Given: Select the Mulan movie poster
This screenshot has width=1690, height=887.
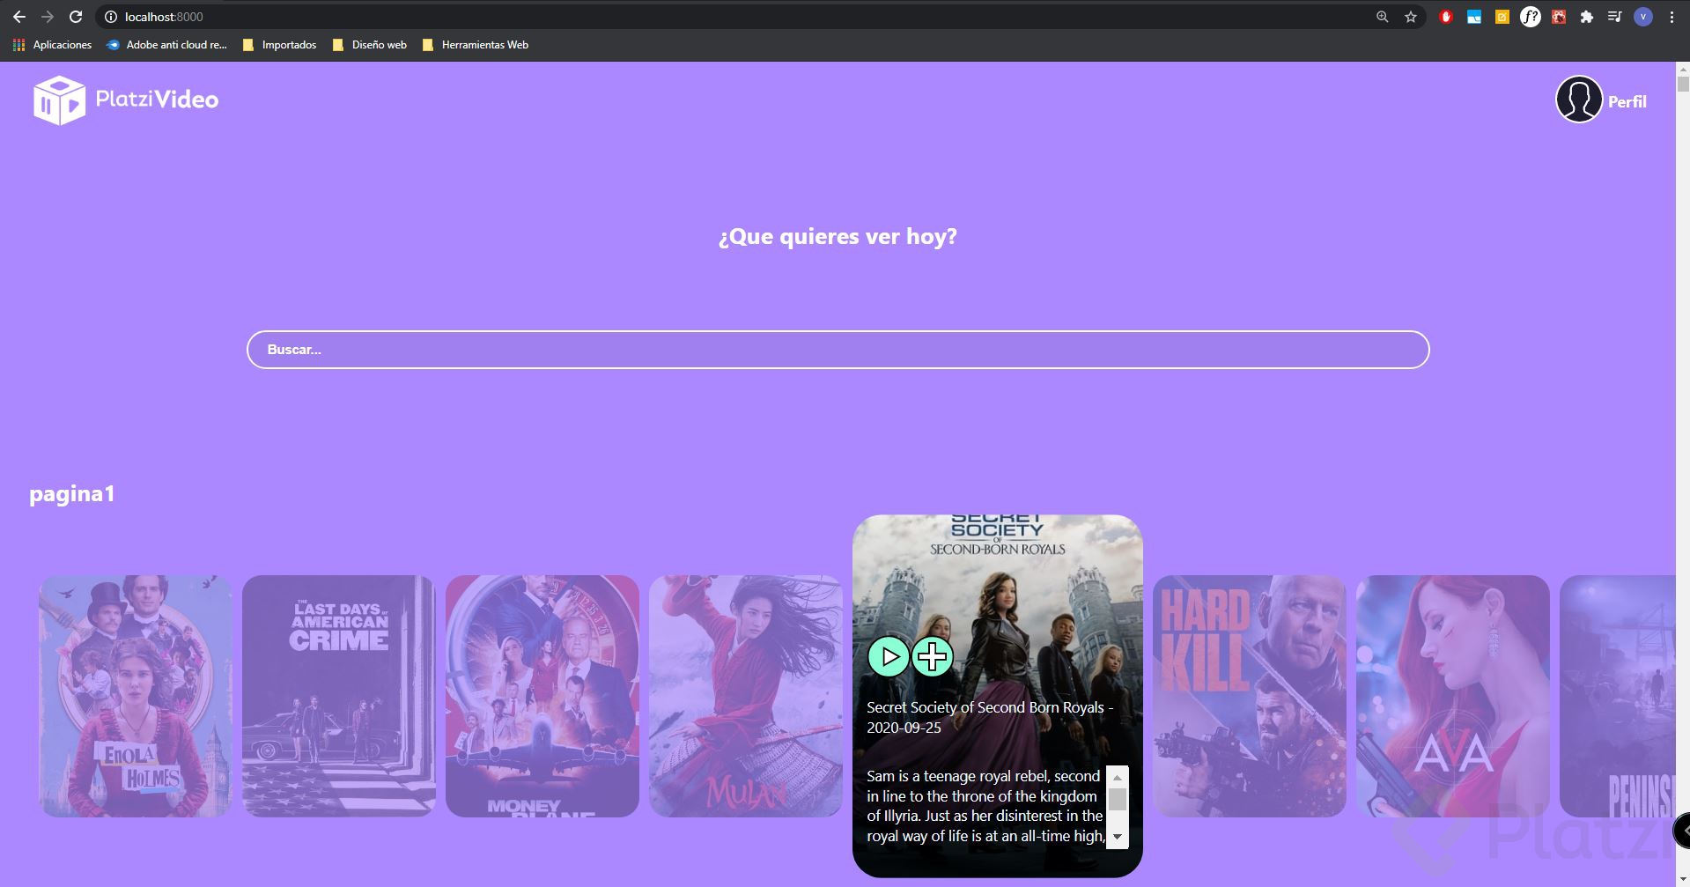Looking at the screenshot, I should tap(746, 696).
